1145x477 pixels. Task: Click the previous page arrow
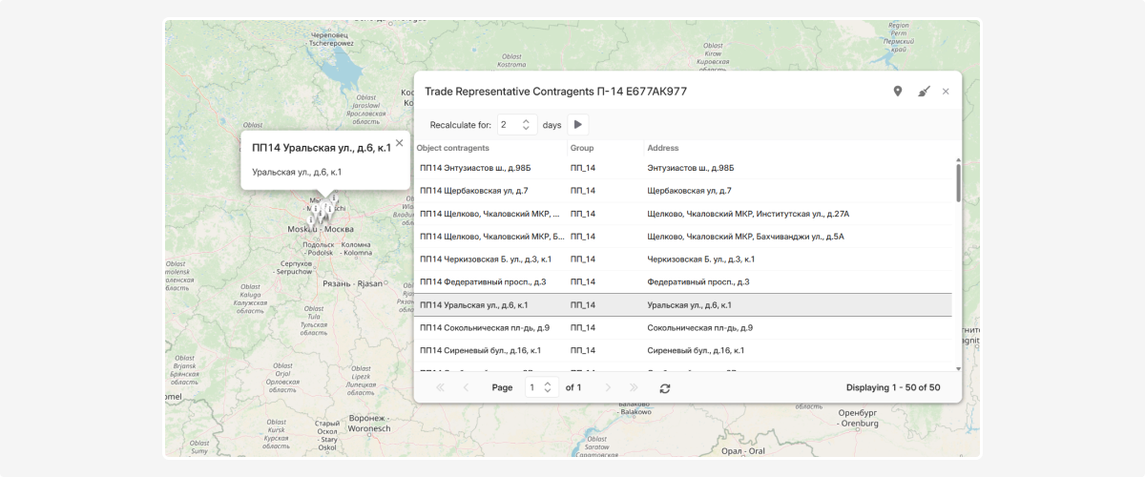click(466, 388)
